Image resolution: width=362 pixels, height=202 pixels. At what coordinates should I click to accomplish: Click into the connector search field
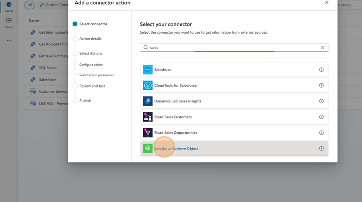coord(233,47)
